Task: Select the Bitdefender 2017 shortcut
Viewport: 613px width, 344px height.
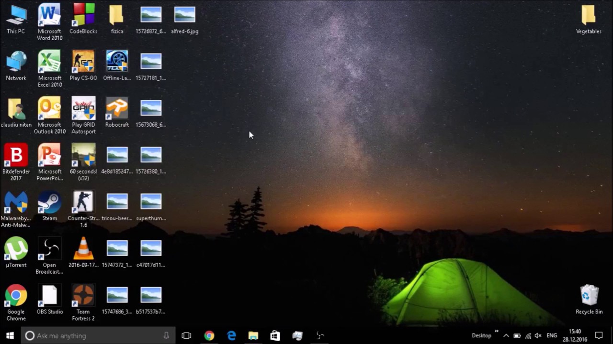Action: pyautogui.click(x=16, y=162)
